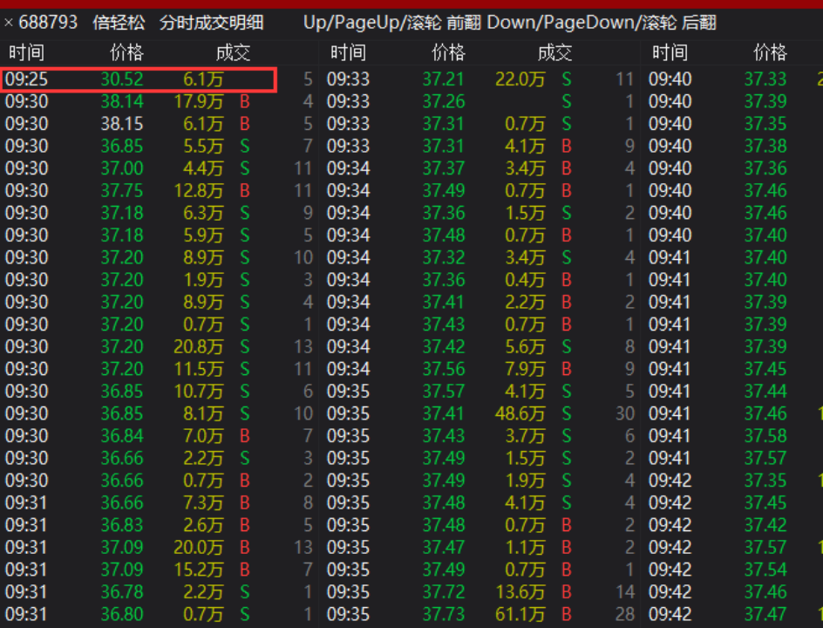Viewport: 823px width, 628px height.
Task: Click volume 13.6万
Action: click(x=520, y=592)
